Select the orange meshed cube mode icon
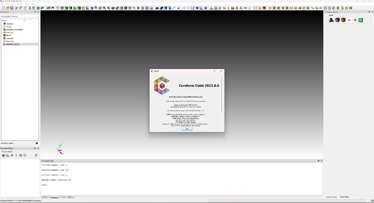Screen dimensions: 374x203 point(343,20)
